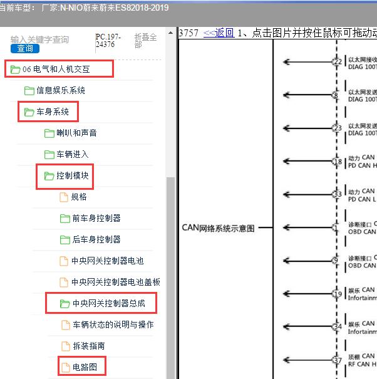Viewport: 377px width, 379px height.
Task: Collapse the 06 电气和人机交互 folder
Action: [56, 70]
